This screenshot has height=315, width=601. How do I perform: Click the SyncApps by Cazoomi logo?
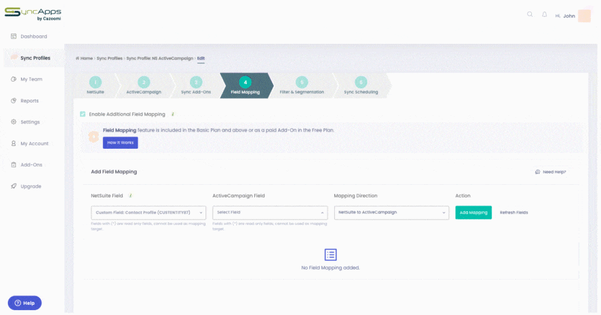coord(33,14)
